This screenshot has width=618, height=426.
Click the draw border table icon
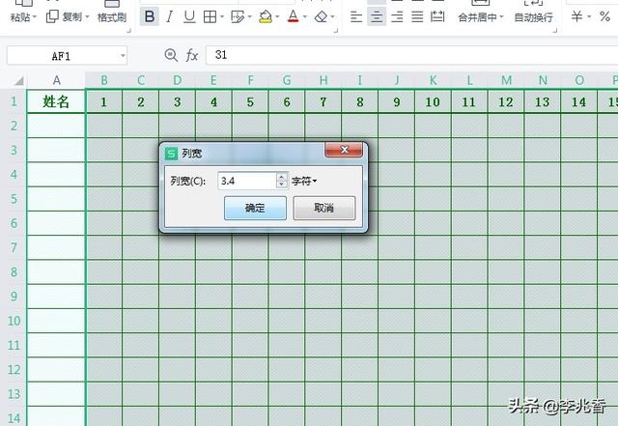[x=238, y=17]
